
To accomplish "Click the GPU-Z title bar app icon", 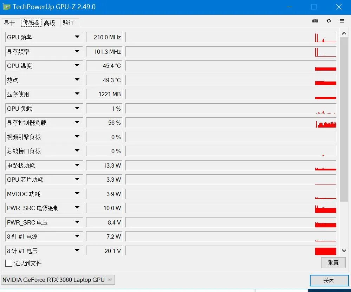I will point(6,7).
